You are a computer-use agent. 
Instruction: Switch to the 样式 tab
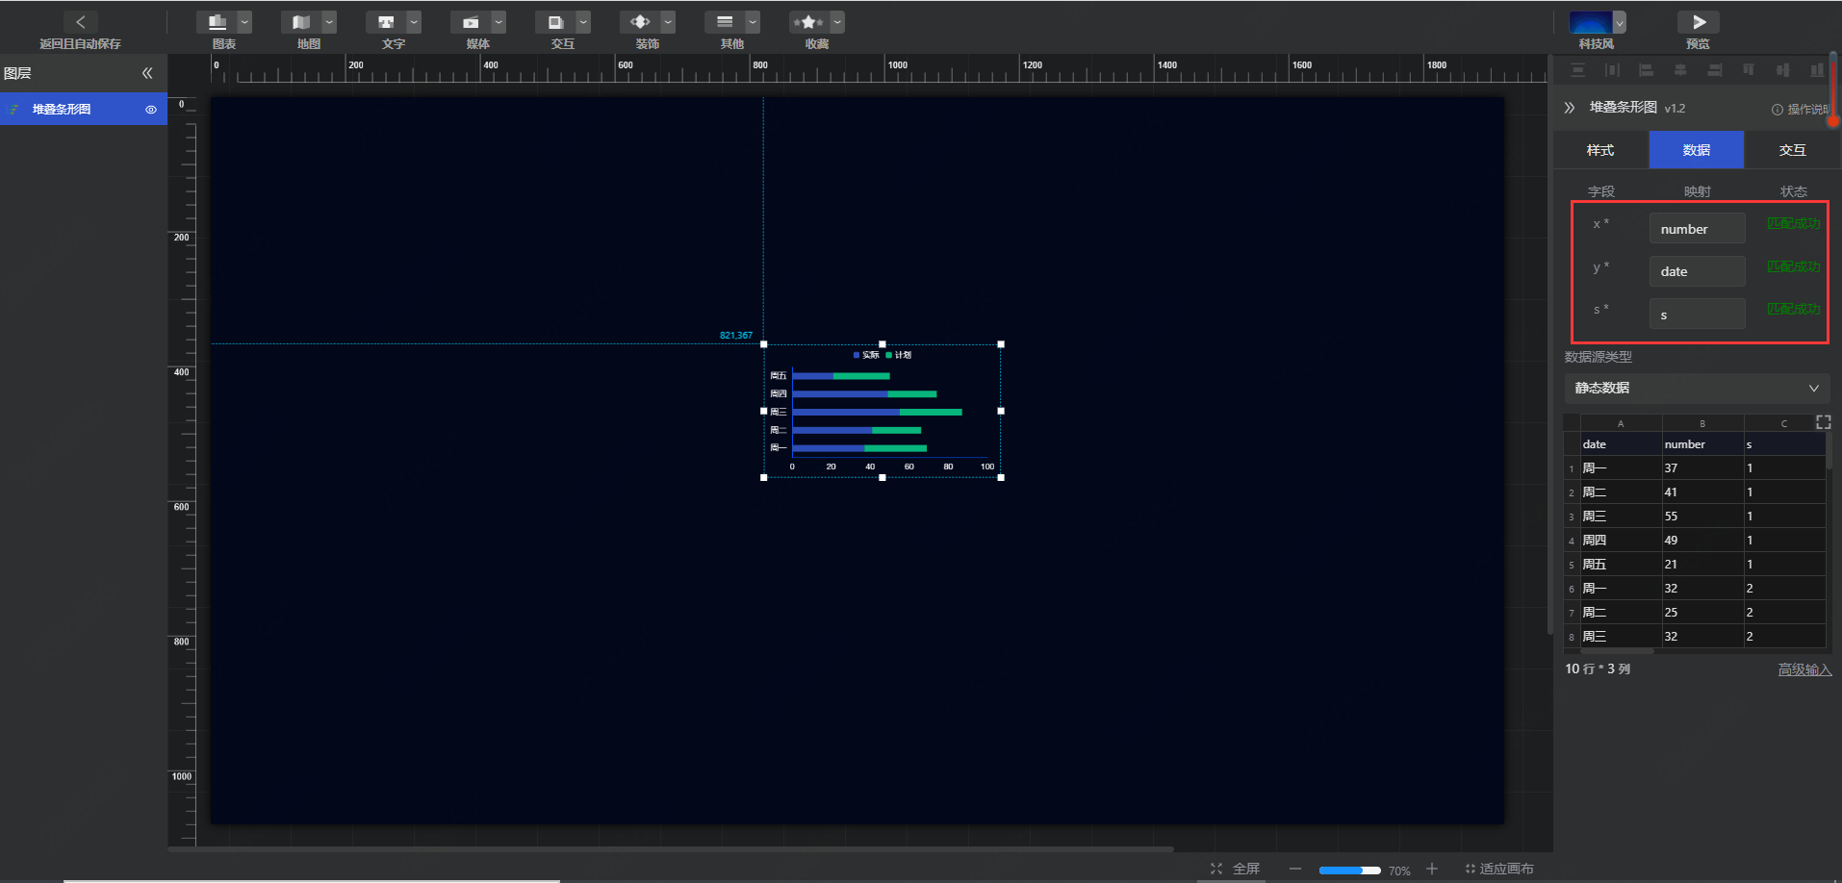point(1600,150)
